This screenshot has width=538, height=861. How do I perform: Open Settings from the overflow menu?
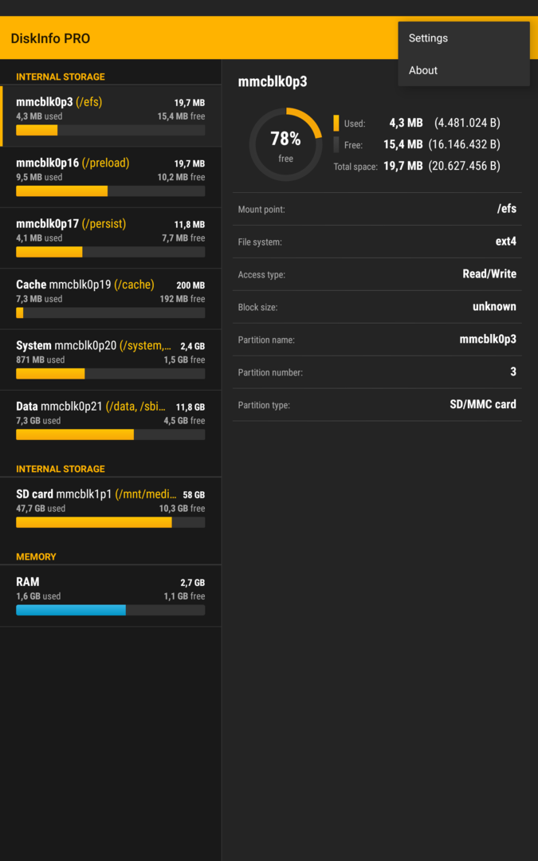tap(464, 38)
